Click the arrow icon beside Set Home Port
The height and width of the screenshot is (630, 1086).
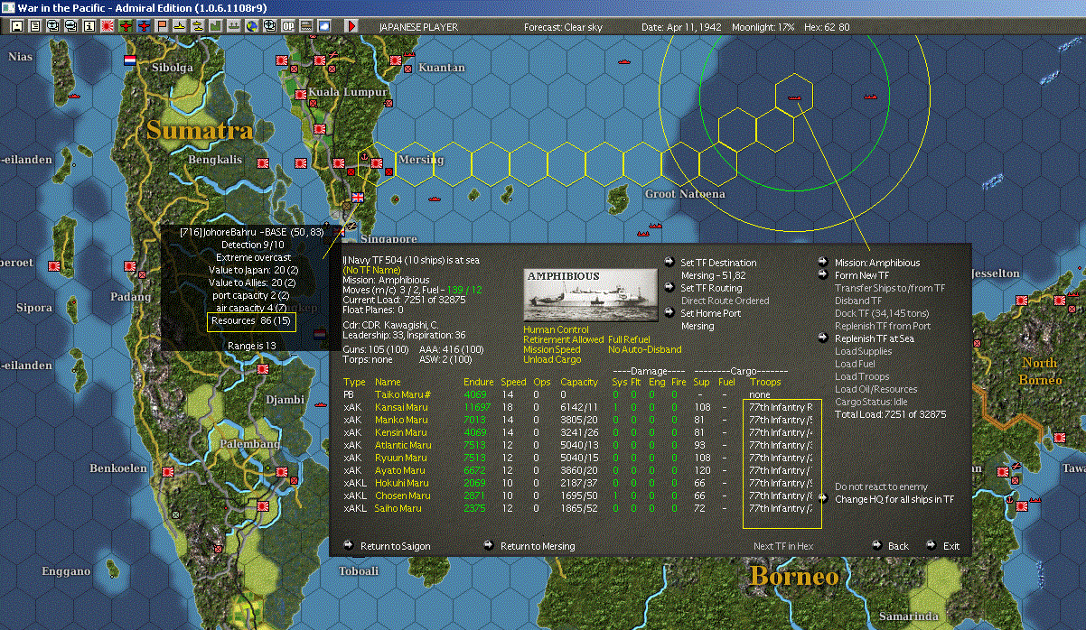point(668,313)
